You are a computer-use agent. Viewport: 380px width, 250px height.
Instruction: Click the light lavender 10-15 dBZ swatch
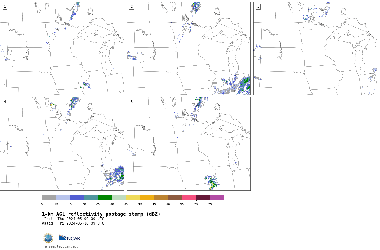coord(63,198)
